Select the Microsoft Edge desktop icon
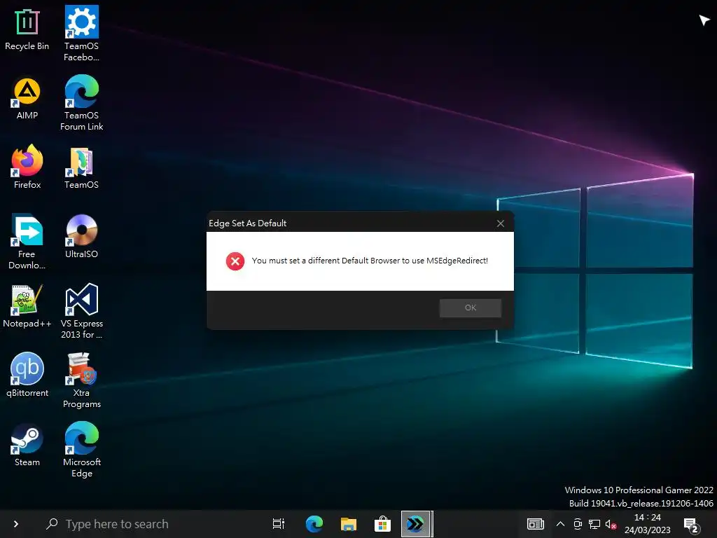This screenshot has height=538, width=717. 81,450
